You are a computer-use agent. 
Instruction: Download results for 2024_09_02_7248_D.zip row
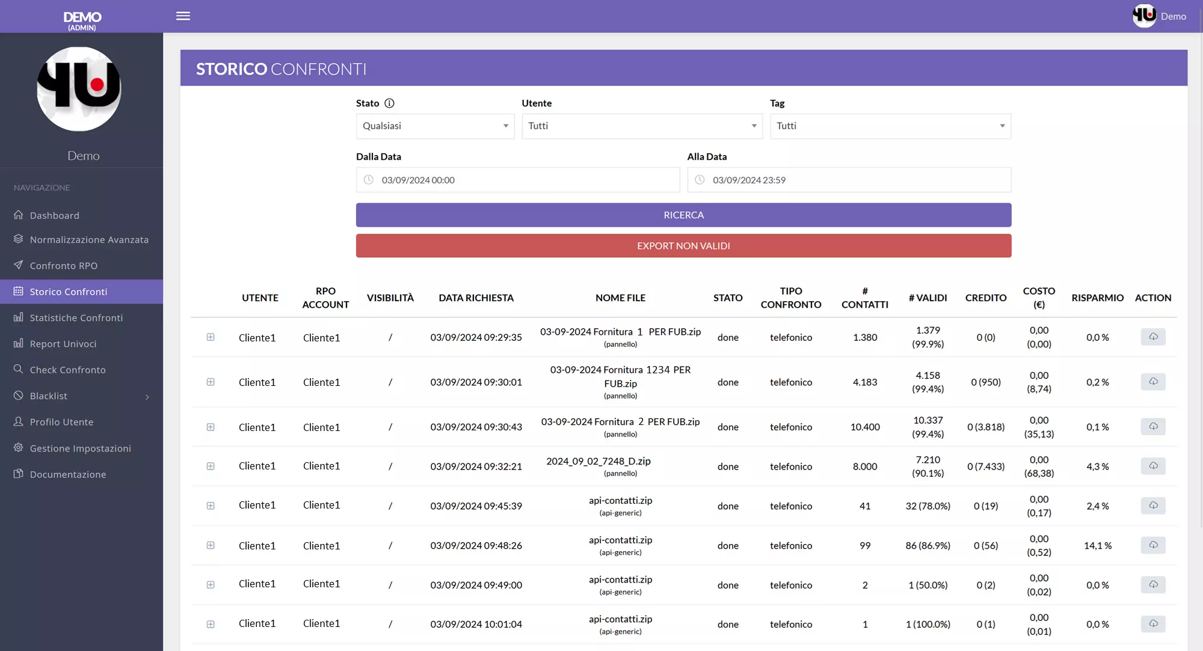[x=1153, y=466]
